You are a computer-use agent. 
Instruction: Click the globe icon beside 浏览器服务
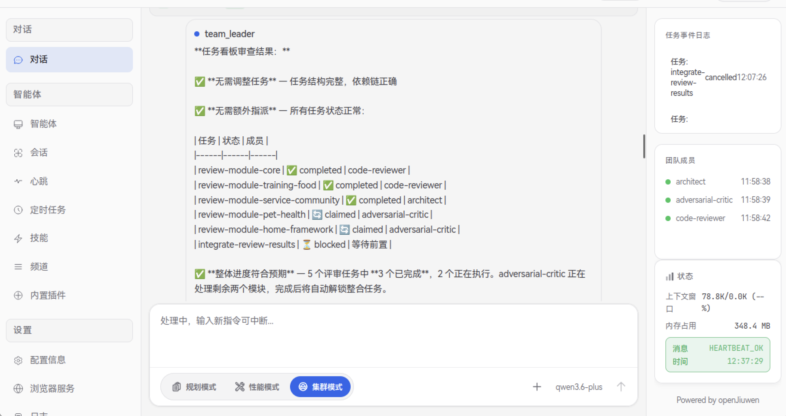pyautogui.click(x=18, y=389)
